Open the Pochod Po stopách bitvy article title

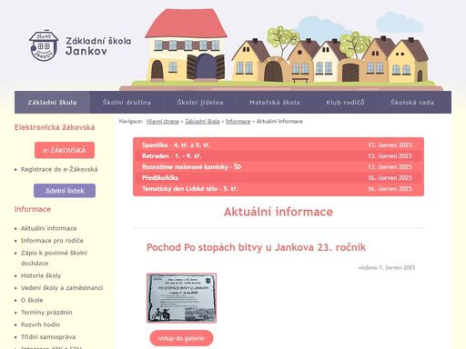click(x=256, y=247)
